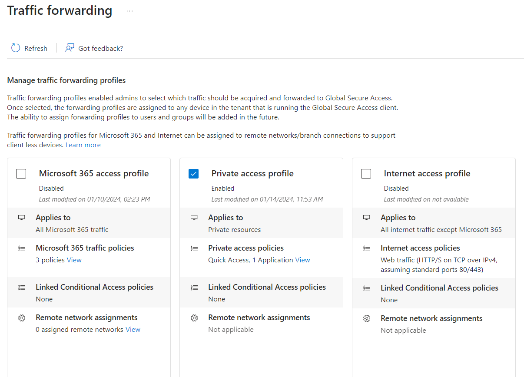Click Microsoft 365 traffic policies label
The image size is (524, 377).
coord(85,248)
